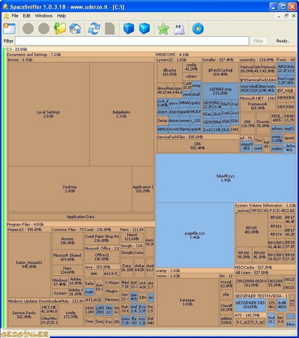Open the Help menu

[x=61, y=16]
